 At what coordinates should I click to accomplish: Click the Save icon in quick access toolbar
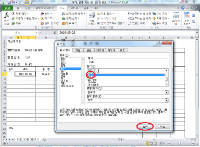coord(9,2)
